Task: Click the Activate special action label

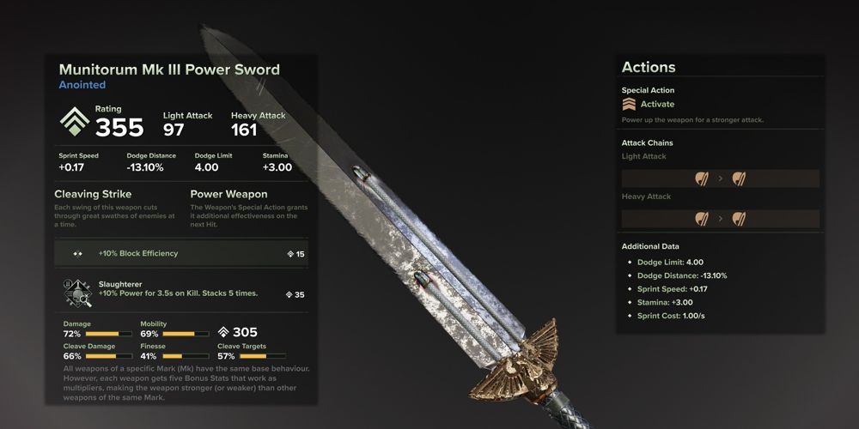Action: click(x=657, y=104)
